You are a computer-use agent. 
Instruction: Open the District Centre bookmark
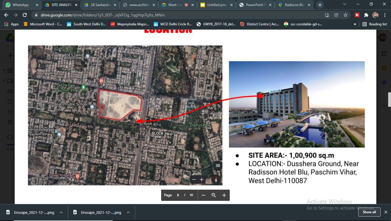[x=260, y=24]
